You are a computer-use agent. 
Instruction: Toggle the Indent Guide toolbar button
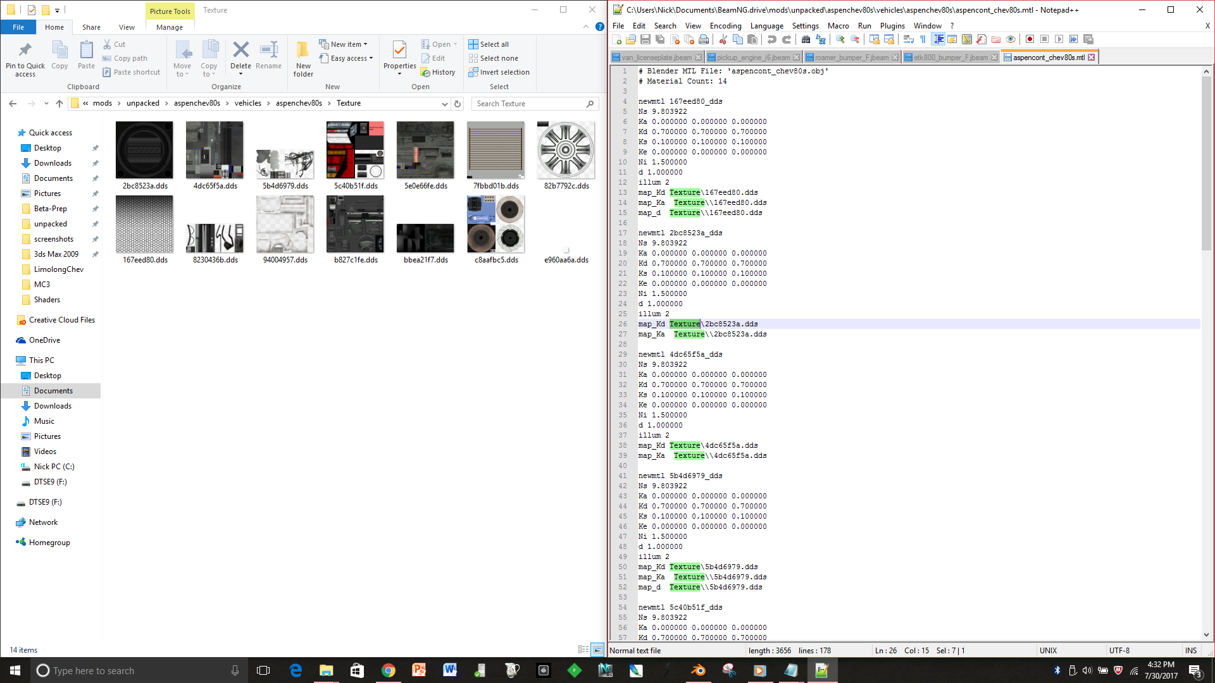tap(938, 39)
